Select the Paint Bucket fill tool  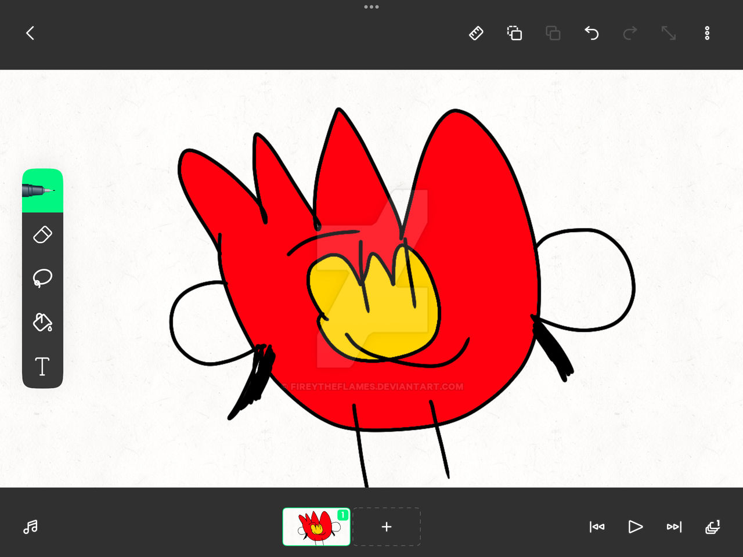click(x=42, y=323)
